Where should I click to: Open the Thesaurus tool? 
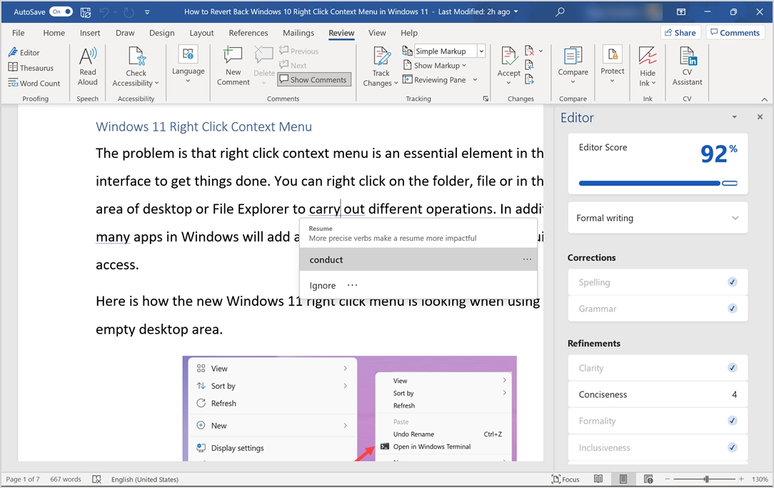[x=31, y=68]
